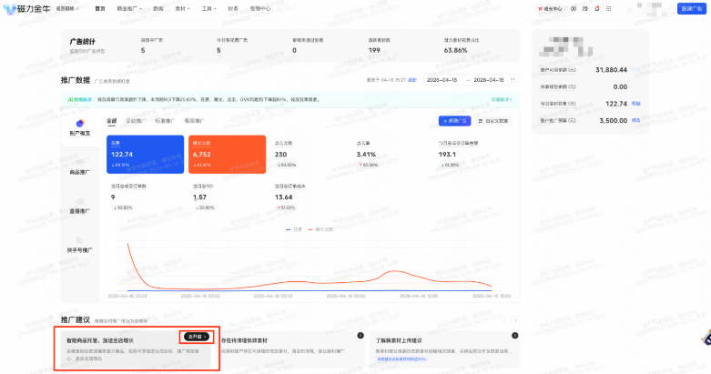711x374 pixels.
Task: Open the notification bell
Action: (x=597, y=8)
